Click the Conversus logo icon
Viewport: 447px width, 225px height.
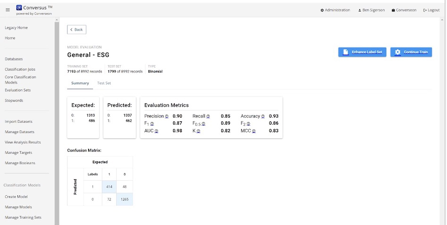[19, 8]
